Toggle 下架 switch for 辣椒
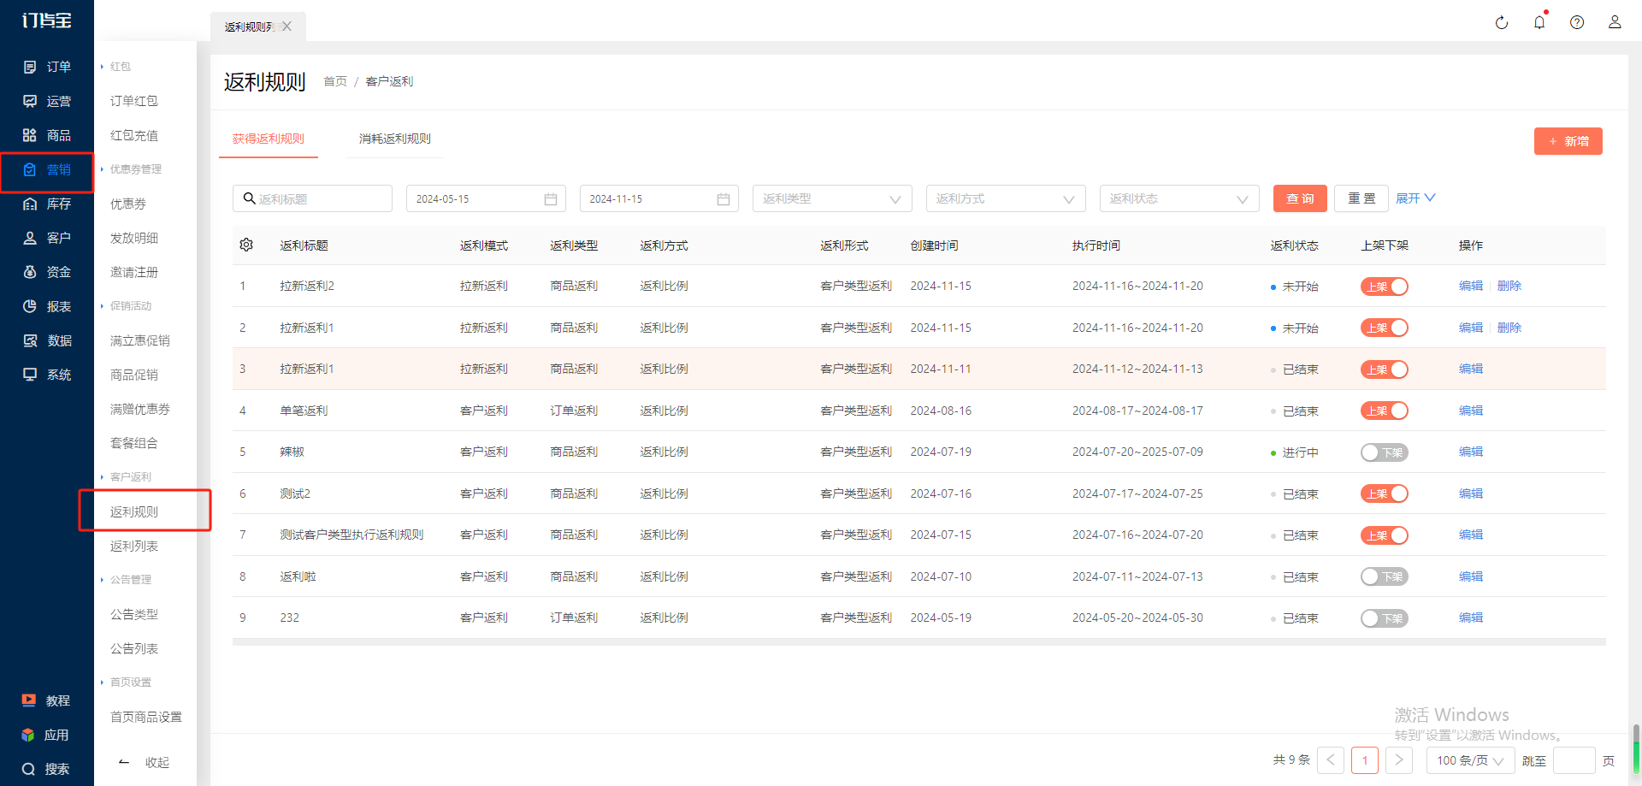This screenshot has width=1642, height=786. (x=1384, y=452)
